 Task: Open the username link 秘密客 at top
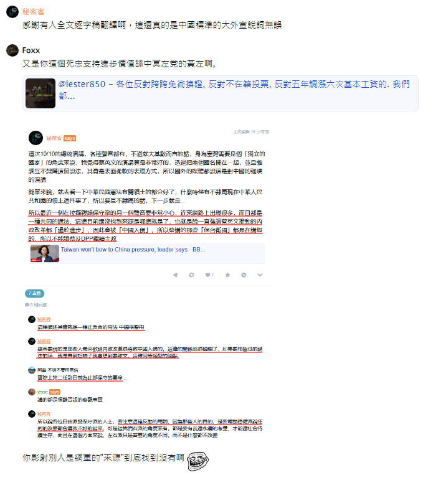click(34, 12)
